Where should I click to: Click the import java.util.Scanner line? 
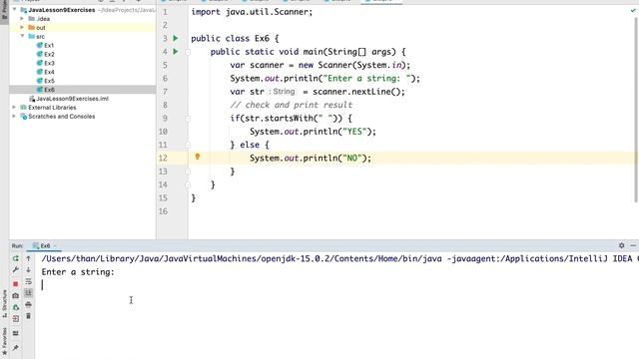(252, 12)
